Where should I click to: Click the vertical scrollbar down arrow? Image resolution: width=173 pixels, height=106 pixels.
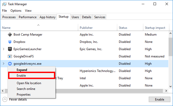click(170, 87)
